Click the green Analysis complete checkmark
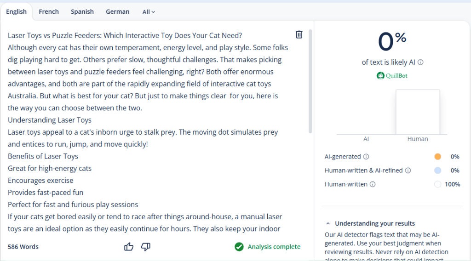Viewport: 471px width, 261px height. click(239, 247)
